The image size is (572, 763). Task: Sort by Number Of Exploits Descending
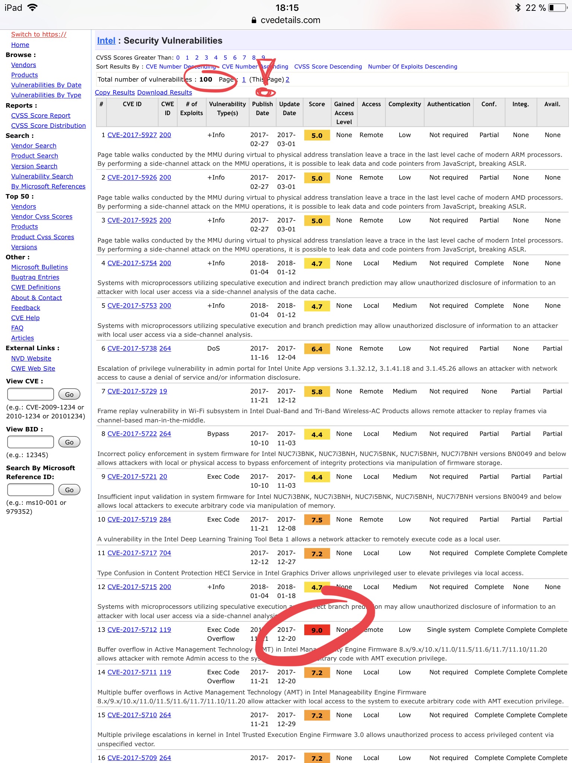tap(413, 67)
